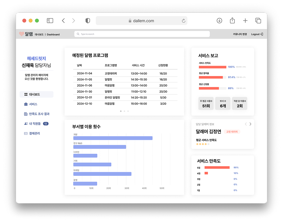This screenshot has width=283, height=222.
Task: Click the green fullscreen window button
Action: tap(37, 21)
